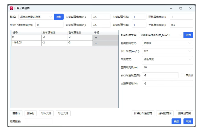
Task: Click the 增加行 add row button
Action: [16, 113]
